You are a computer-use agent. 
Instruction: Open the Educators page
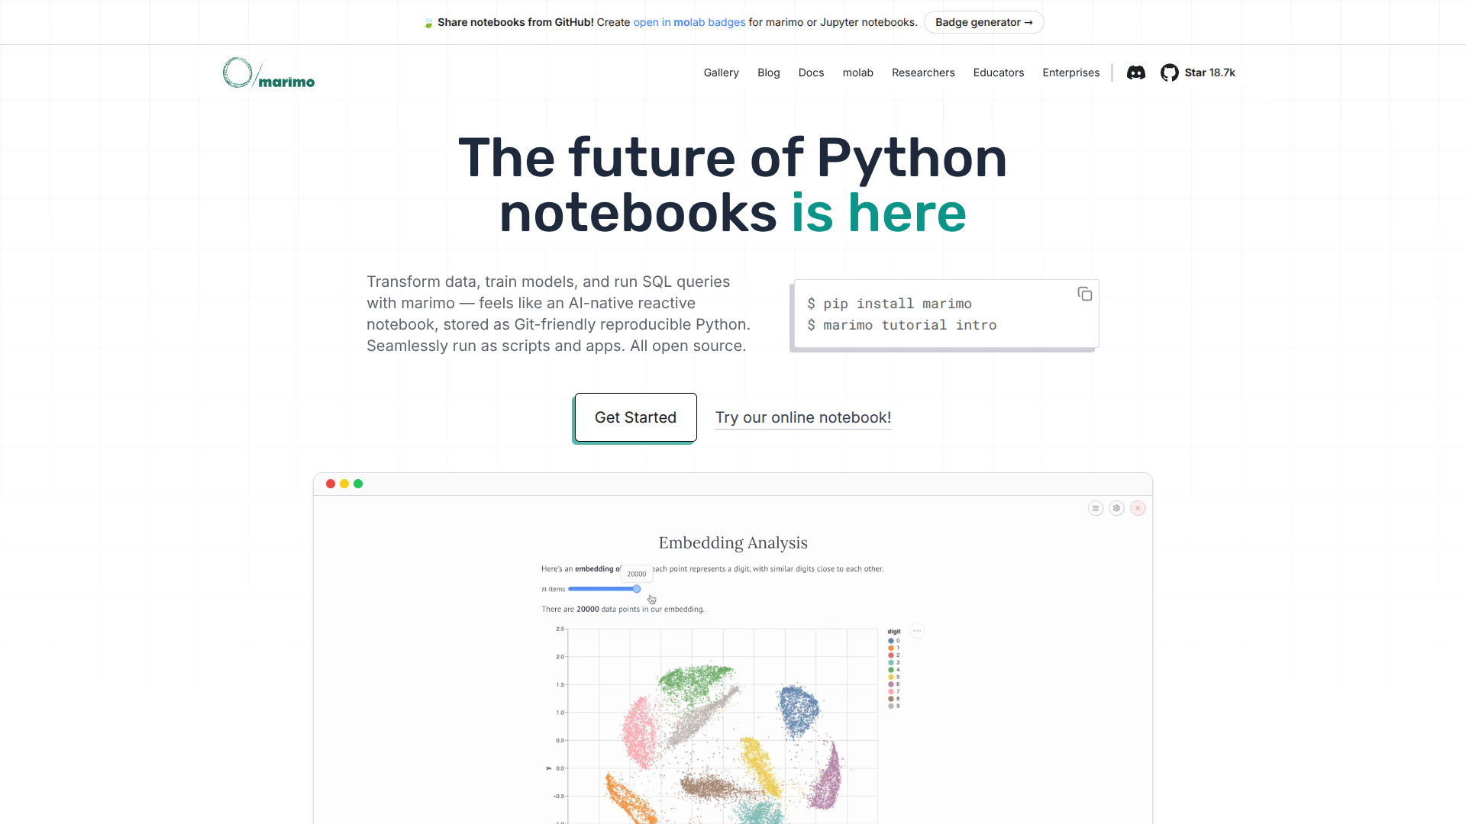pos(998,72)
